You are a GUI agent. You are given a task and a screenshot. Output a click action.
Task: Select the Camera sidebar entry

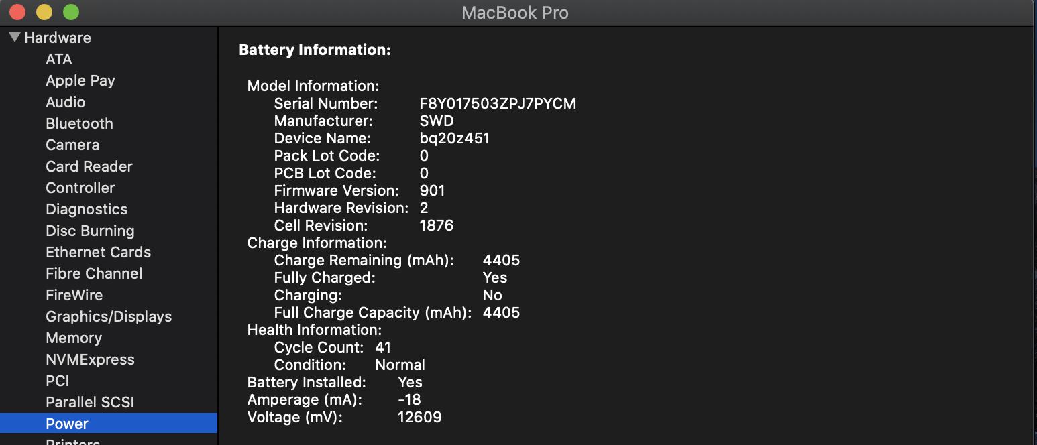72,145
